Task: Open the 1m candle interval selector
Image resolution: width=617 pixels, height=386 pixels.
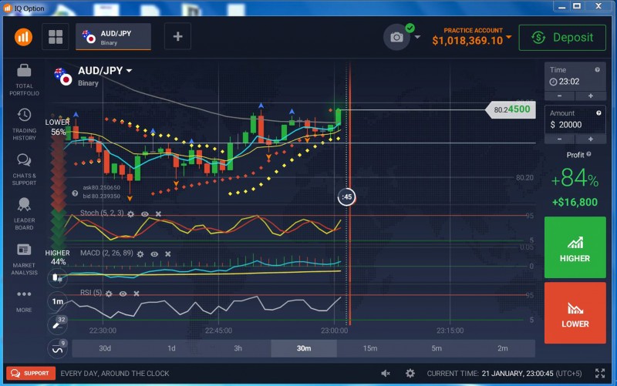Action: pyautogui.click(x=57, y=301)
